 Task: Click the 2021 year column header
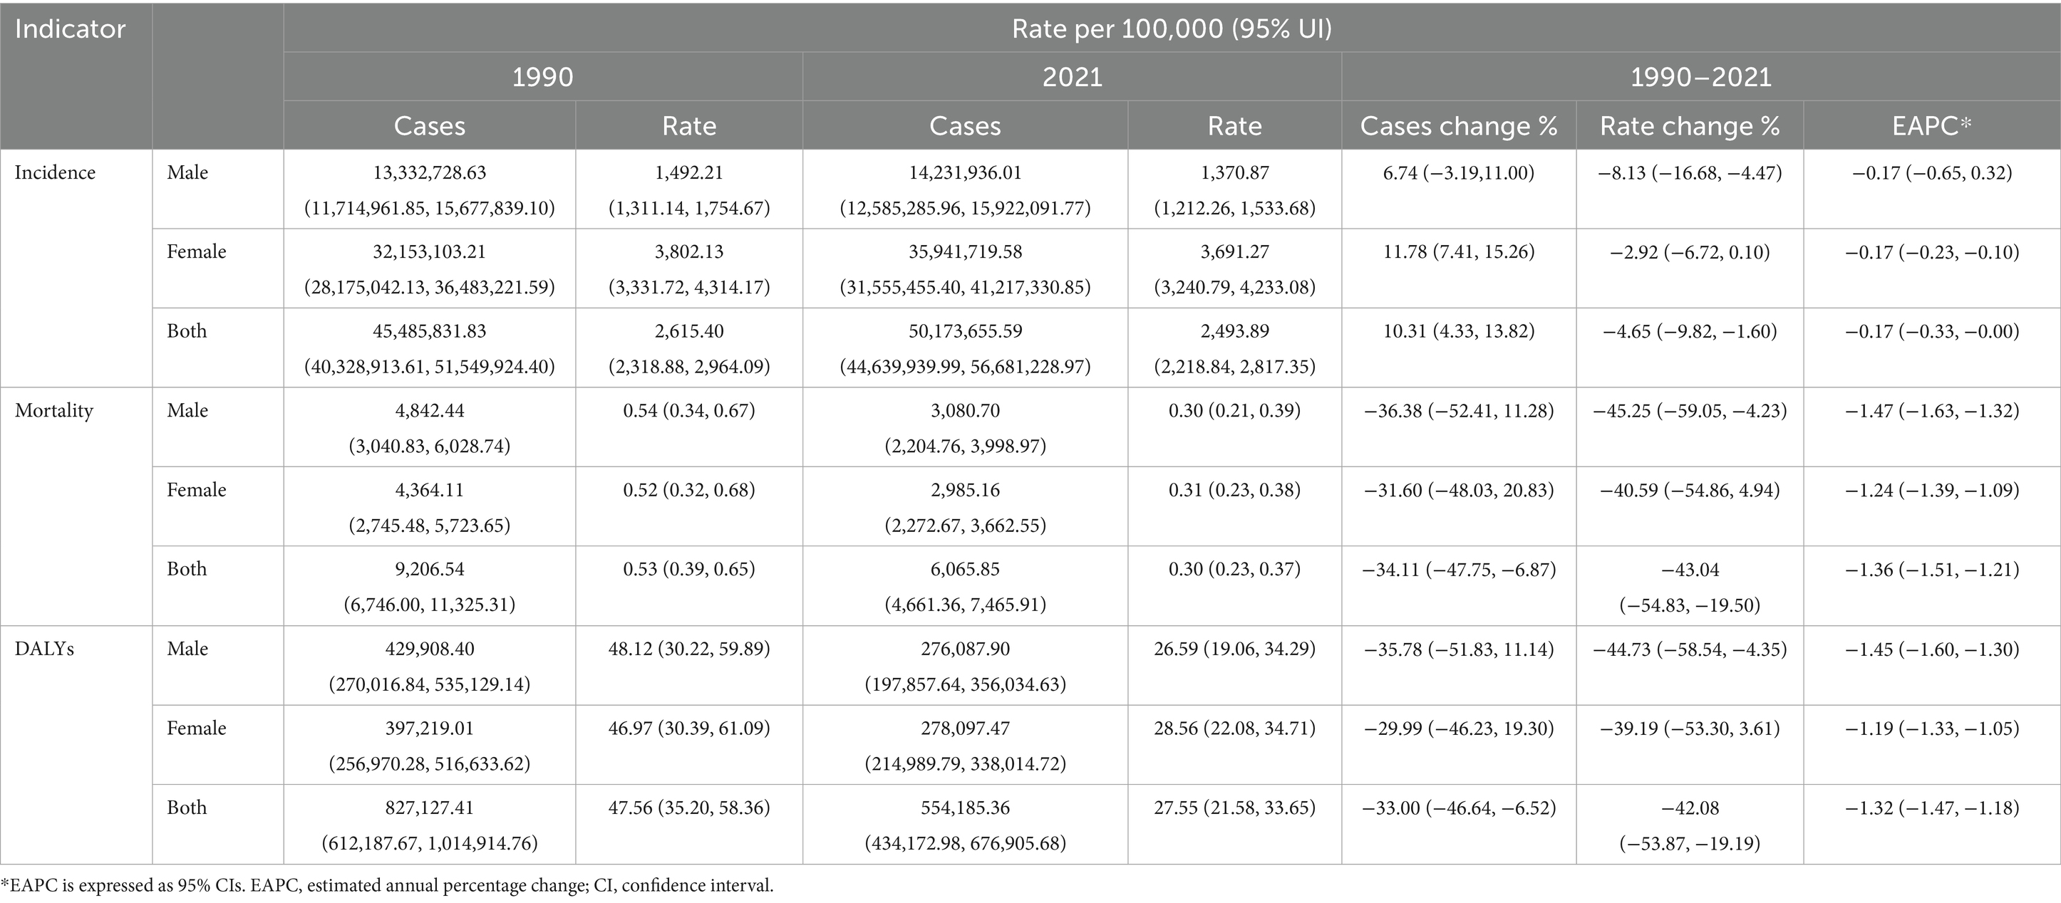tap(1072, 77)
